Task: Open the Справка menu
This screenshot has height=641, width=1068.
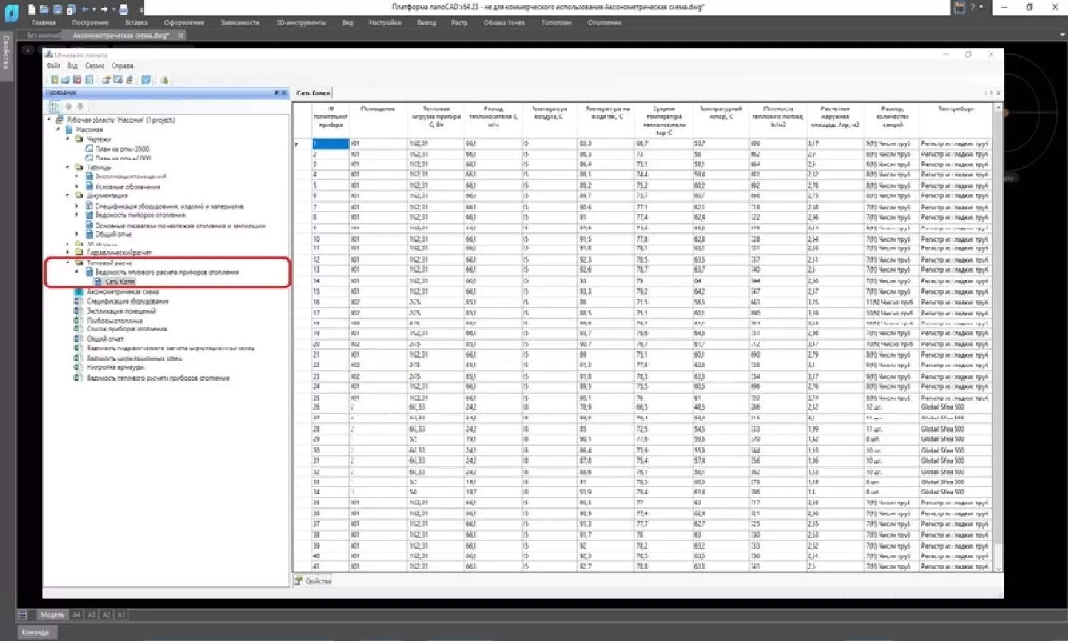Action: [123, 66]
